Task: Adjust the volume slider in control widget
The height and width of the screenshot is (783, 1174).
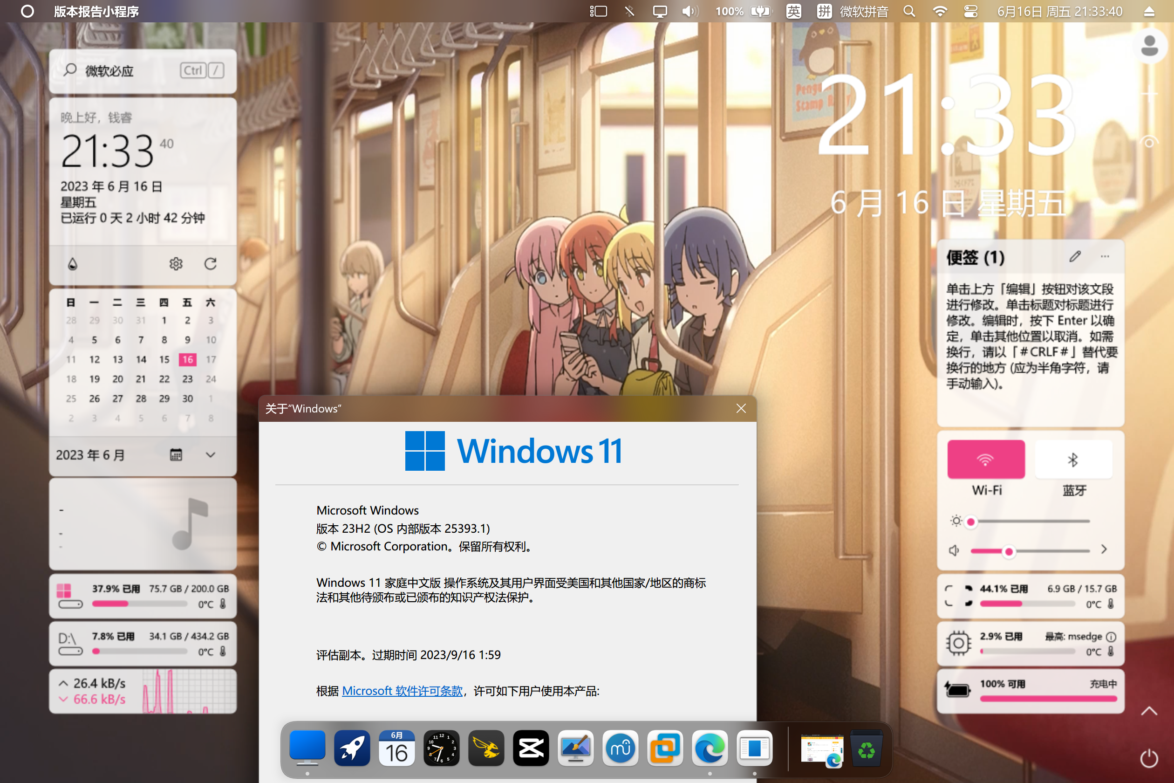Action: click(1029, 551)
